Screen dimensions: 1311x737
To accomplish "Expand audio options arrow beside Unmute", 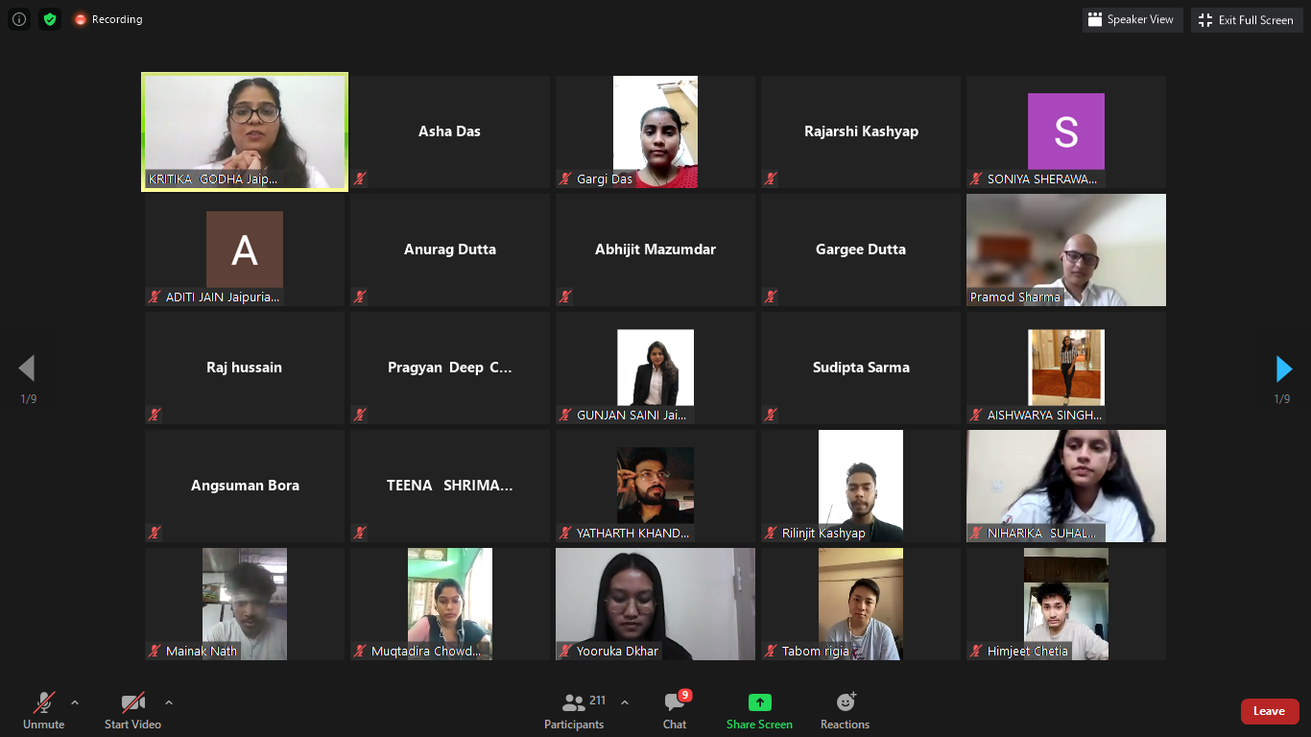I will coord(75,702).
